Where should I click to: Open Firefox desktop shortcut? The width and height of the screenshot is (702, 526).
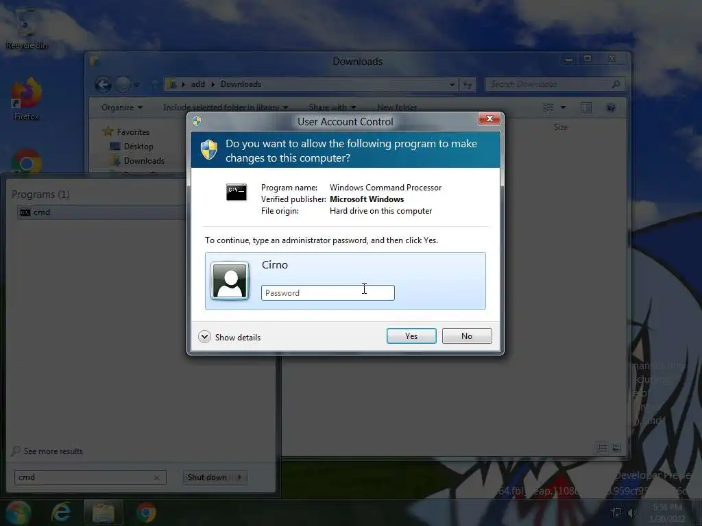point(26,99)
